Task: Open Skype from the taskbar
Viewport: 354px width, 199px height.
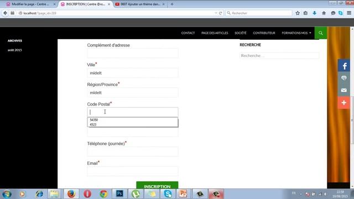Action: pyautogui.click(x=168, y=194)
